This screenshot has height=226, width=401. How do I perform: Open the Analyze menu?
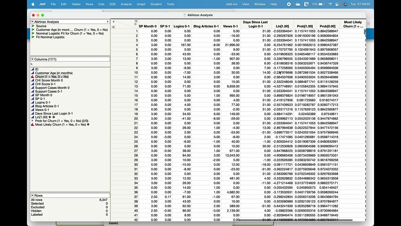[126, 4]
